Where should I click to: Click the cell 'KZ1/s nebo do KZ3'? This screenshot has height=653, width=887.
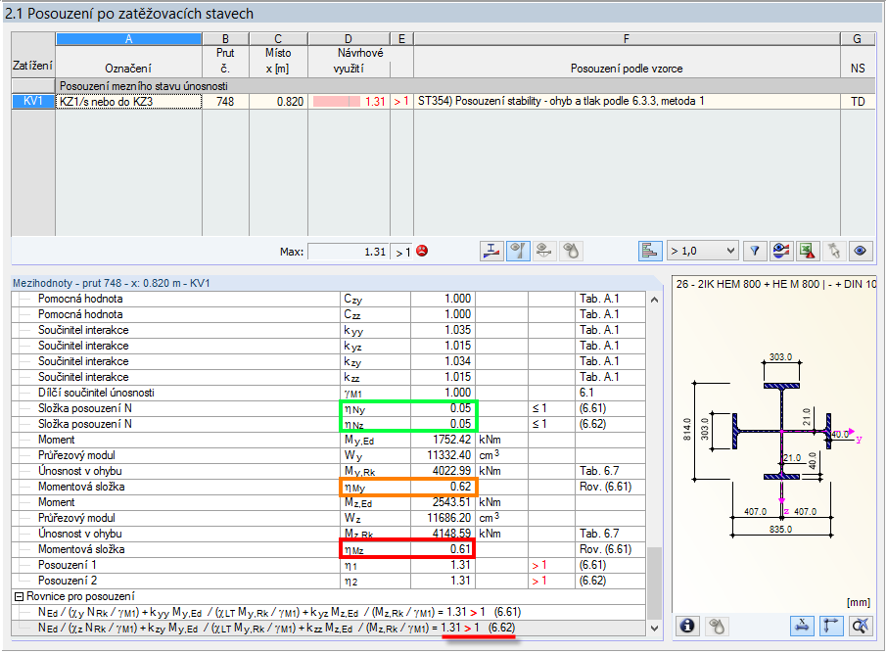point(128,101)
